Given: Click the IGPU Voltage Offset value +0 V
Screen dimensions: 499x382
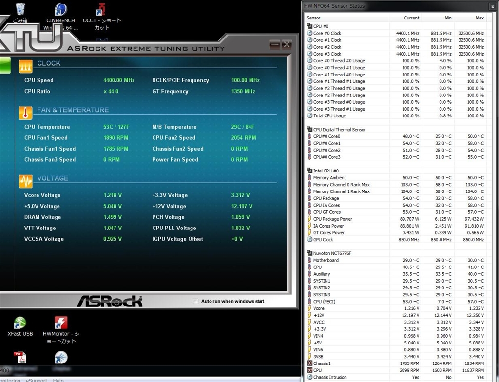Looking at the screenshot, I should 237,239.
